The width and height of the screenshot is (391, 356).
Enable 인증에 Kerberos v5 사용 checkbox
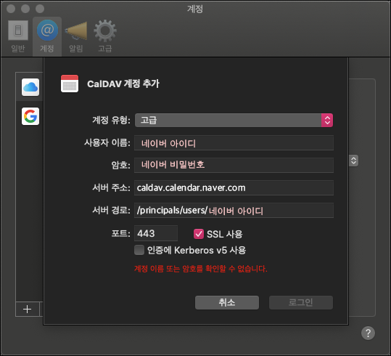pos(139,250)
